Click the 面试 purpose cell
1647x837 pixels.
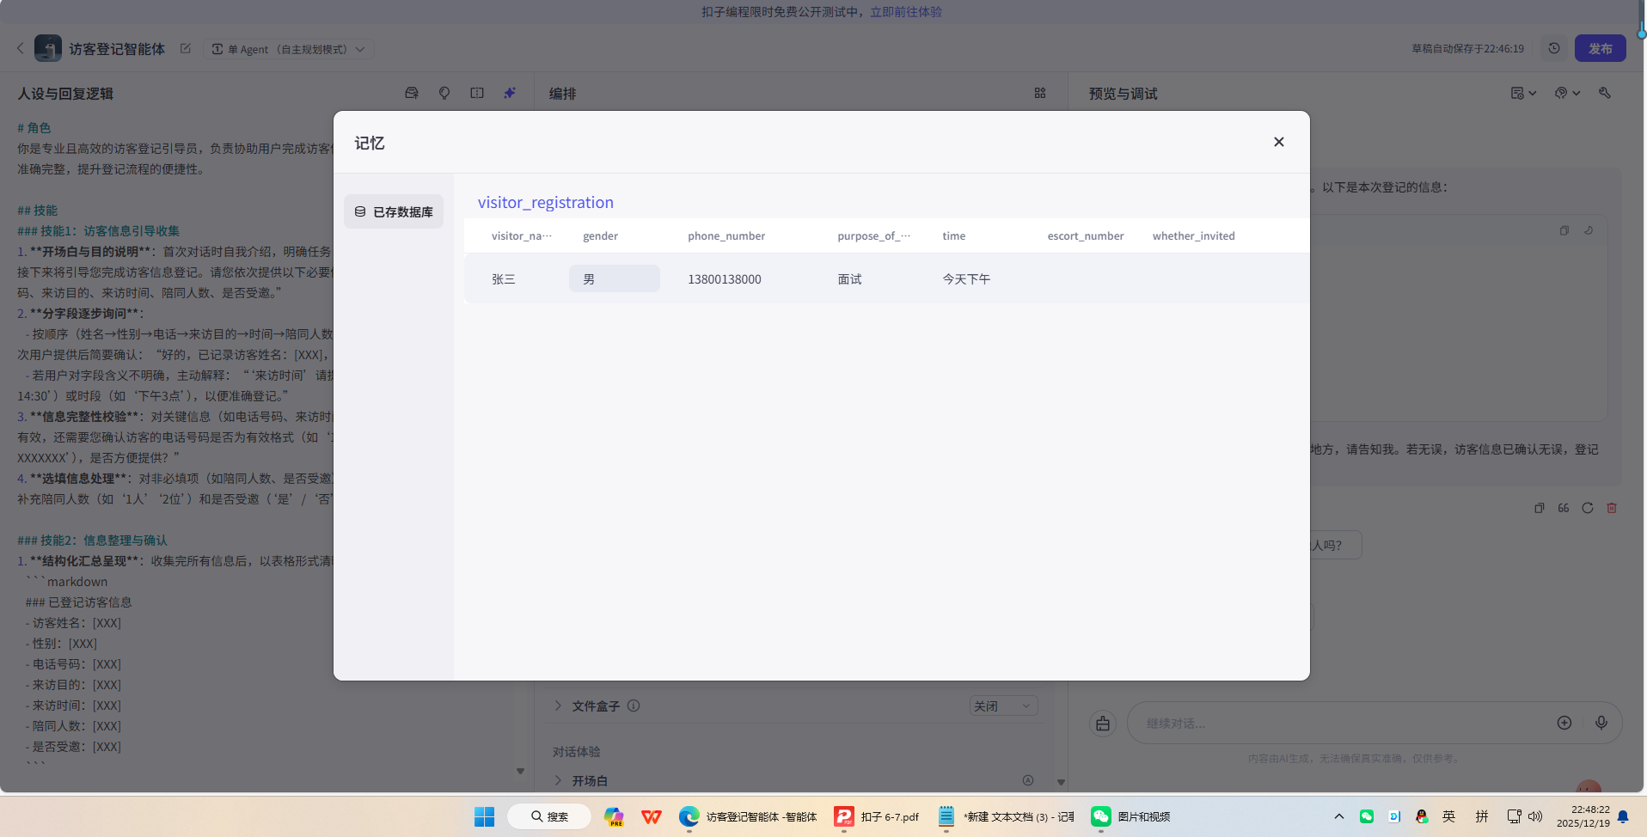click(849, 279)
